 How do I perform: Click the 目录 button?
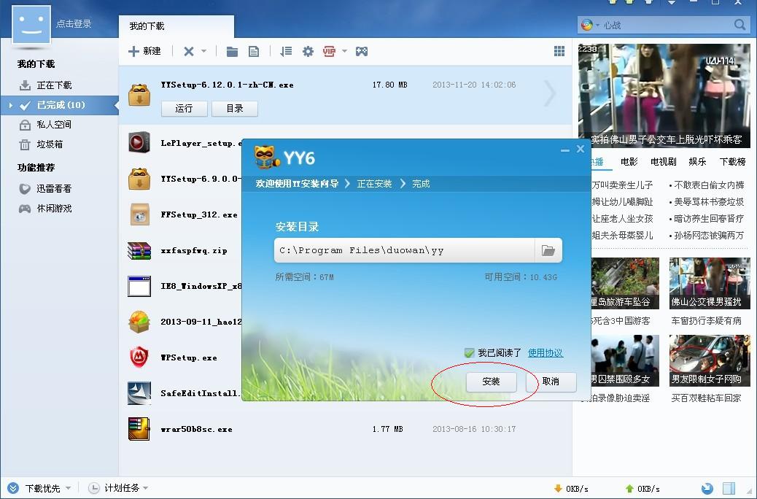click(235, 109)
